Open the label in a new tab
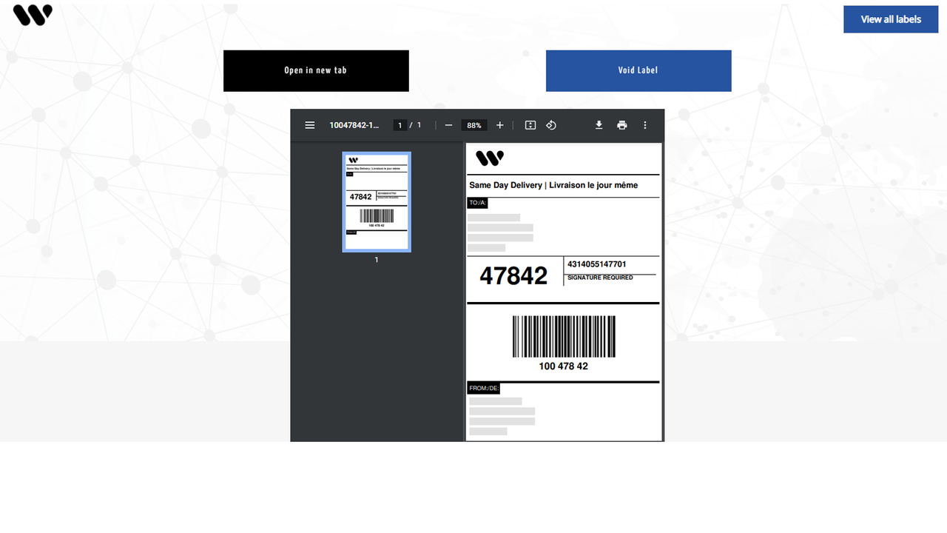 click(x=316, y=70)
